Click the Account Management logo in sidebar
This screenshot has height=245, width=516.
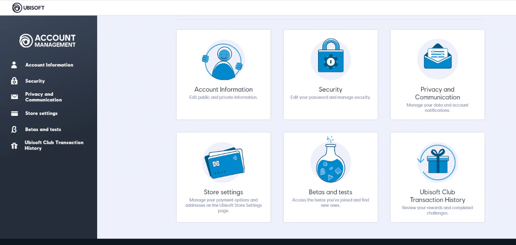(x=48, y=41)
